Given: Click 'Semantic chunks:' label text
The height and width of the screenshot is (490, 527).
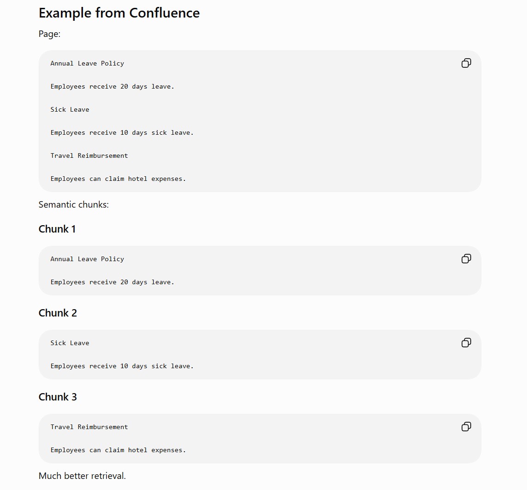Looking at the screenshot, I should point(74,204).
